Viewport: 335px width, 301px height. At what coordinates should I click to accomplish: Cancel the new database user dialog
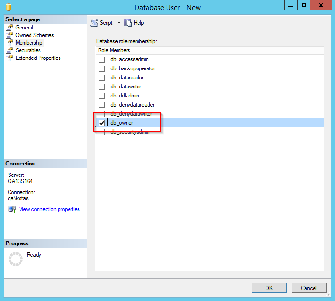pyautogui.click(x=308, y=288)
